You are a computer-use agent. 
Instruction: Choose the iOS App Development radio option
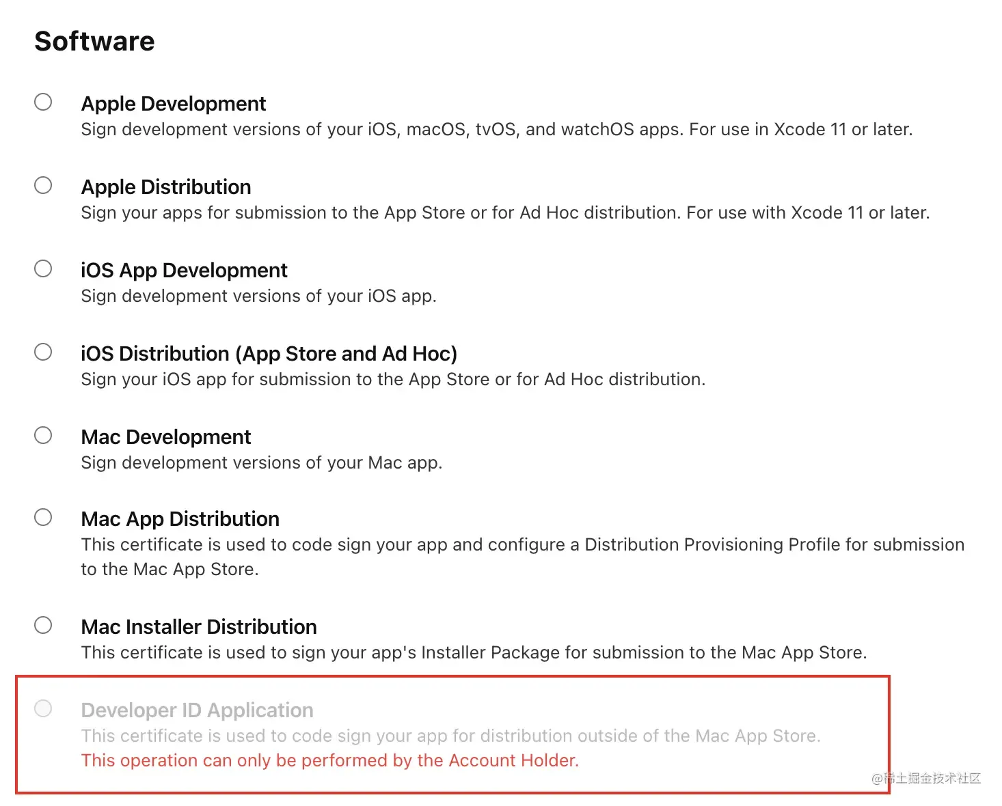pos(43,268)
